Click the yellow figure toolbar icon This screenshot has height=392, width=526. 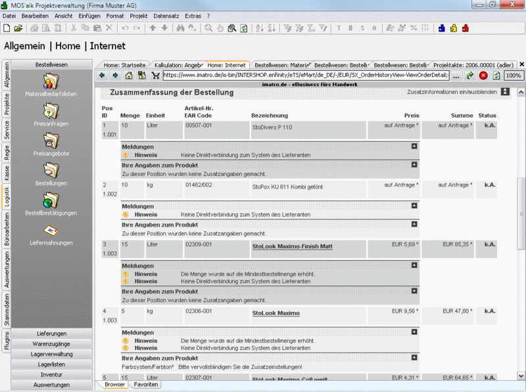click(454, 28)
